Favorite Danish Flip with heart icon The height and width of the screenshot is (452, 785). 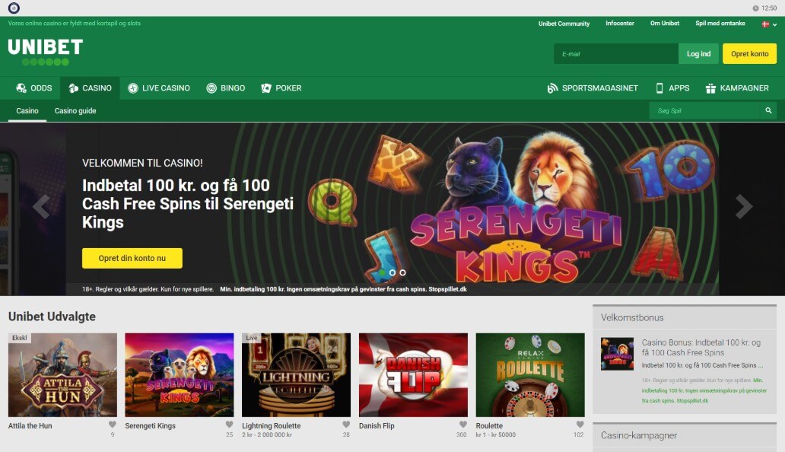click(x=463, y=425)
